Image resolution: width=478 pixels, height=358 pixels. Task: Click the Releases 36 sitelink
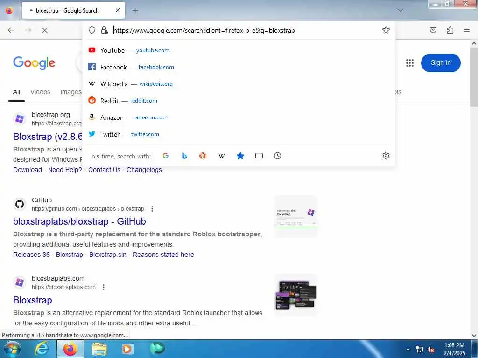point(31,255)
